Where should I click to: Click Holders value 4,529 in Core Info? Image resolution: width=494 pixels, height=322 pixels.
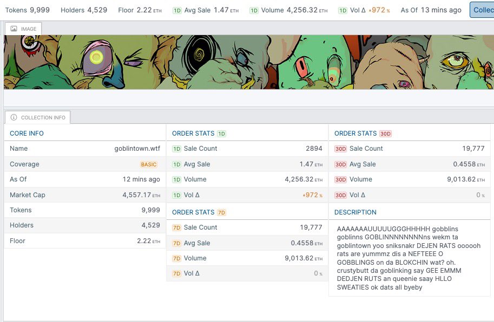150,225
